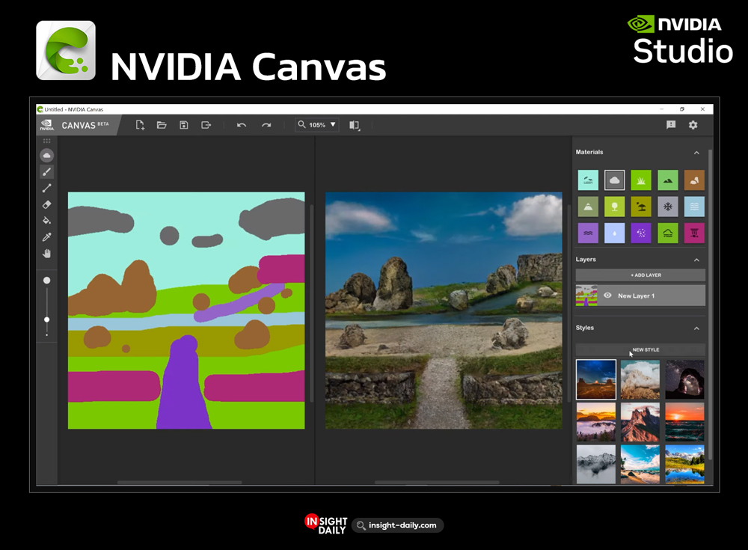748x550 pixels.
Task: Select the Line tool
Action: 46,189
